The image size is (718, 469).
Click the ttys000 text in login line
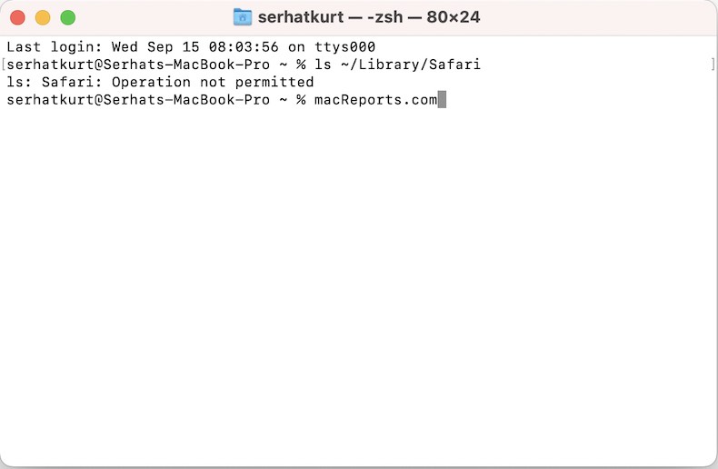click(344, 47)
